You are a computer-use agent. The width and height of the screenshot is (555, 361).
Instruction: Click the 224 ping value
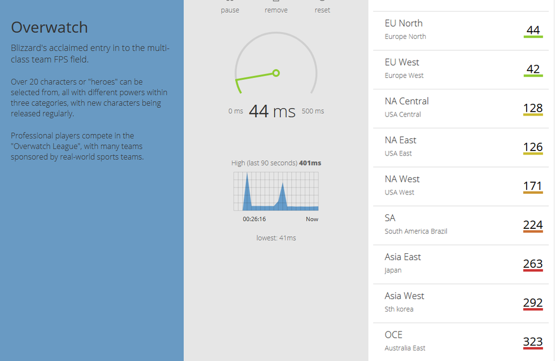pos(533,225)
